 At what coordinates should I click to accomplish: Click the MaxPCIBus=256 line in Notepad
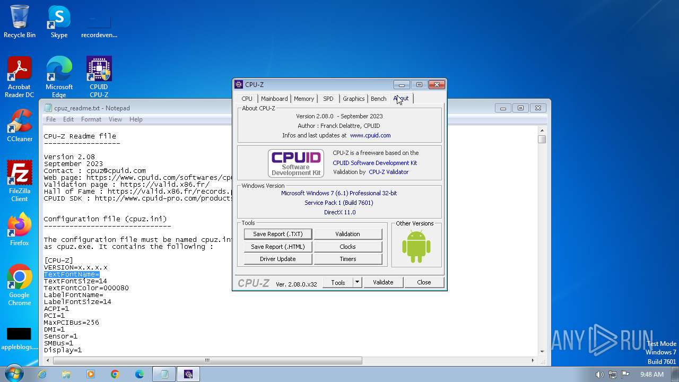[71, 323]
